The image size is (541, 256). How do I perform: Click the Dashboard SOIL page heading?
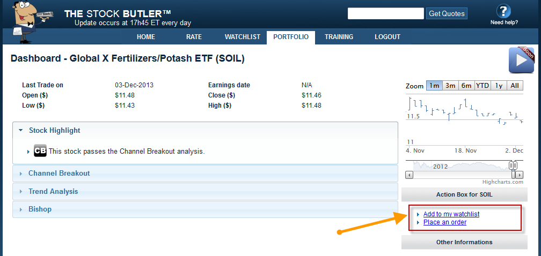tap(128, 58)
